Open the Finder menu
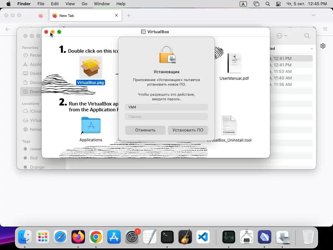The height and width of the screenshot is (250, 333). coord(24,4)
